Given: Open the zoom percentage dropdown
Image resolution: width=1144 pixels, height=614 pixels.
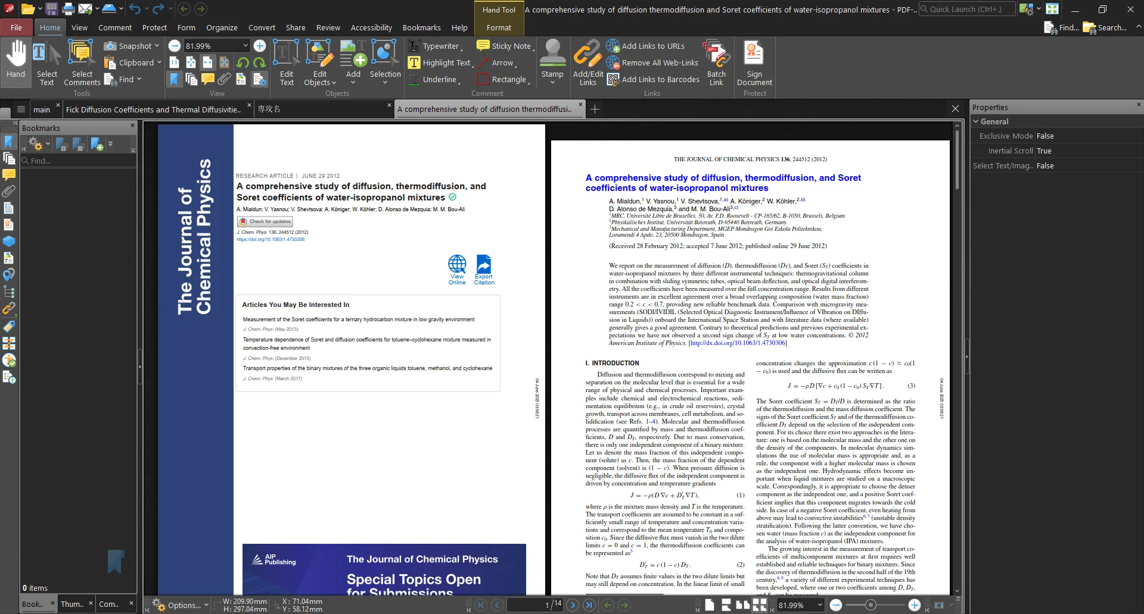Looking at the screenshot, I should (245, 45).
